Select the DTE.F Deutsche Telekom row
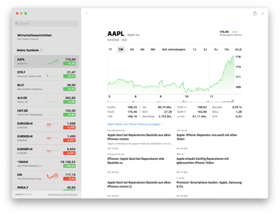Viewport: 280px width, 214px height. 46,74
